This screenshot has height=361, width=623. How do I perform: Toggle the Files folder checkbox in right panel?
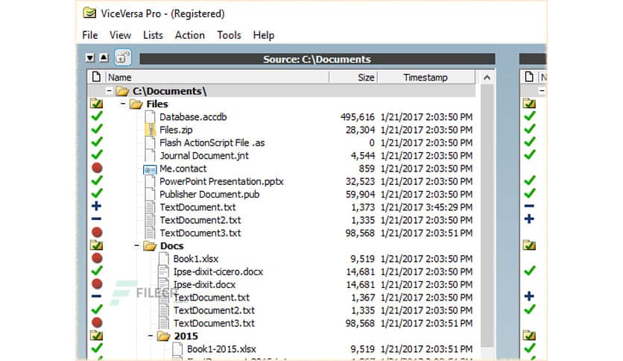coord(529,104)
